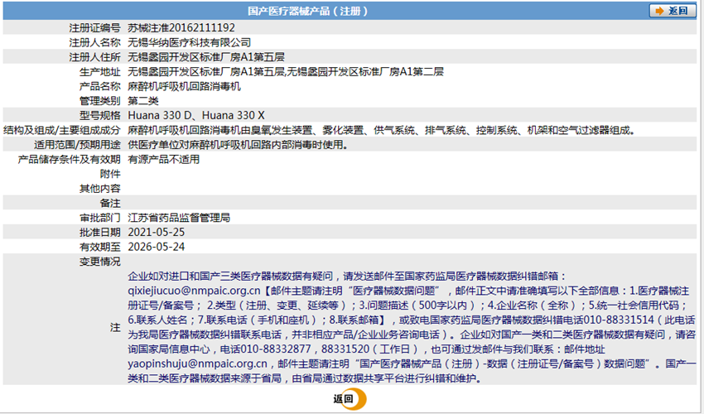This screenshot has width=704, height=414.
Task: Click the 注册人住所 address value
Action: pyautogui.click(x=206, y=57)
